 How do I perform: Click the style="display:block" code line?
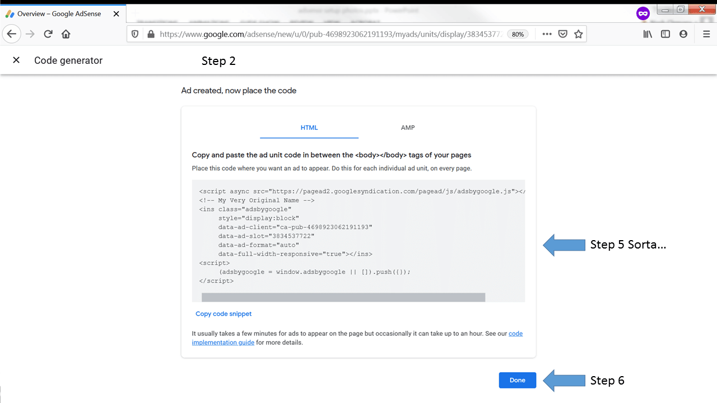click(259, 218)
